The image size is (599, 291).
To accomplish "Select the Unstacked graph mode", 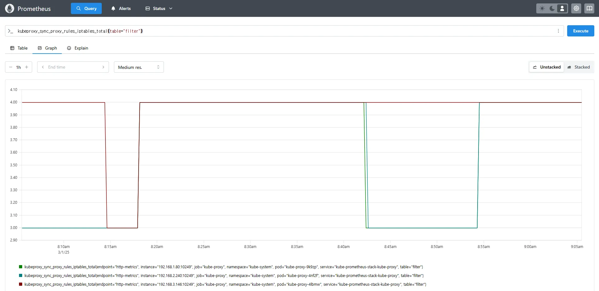I will coord(547,67).
